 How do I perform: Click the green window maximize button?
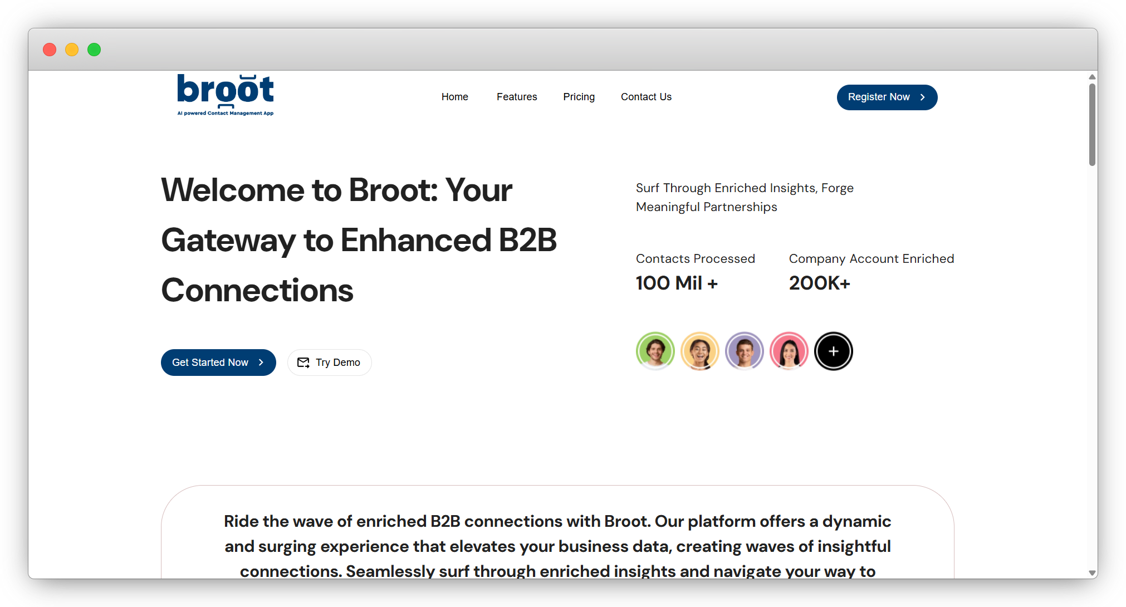[94, 50]
